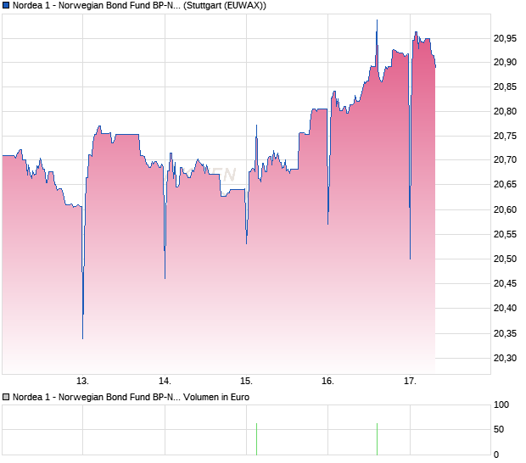Click the green volume bar on day 16
The height and width of the screenshot is (463, 526).
point(377,439)
